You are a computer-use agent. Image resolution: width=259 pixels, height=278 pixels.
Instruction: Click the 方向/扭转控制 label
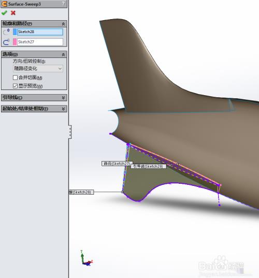[x=30, y=61]
